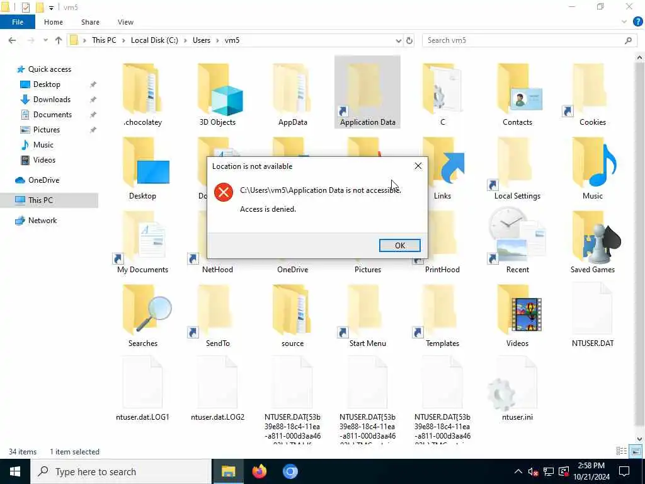This screenshot has width=645, height=484.
Task: Open Downloads in Quick access
Action: point(52,100)
